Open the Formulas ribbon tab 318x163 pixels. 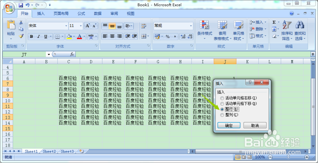coord(81,14)
